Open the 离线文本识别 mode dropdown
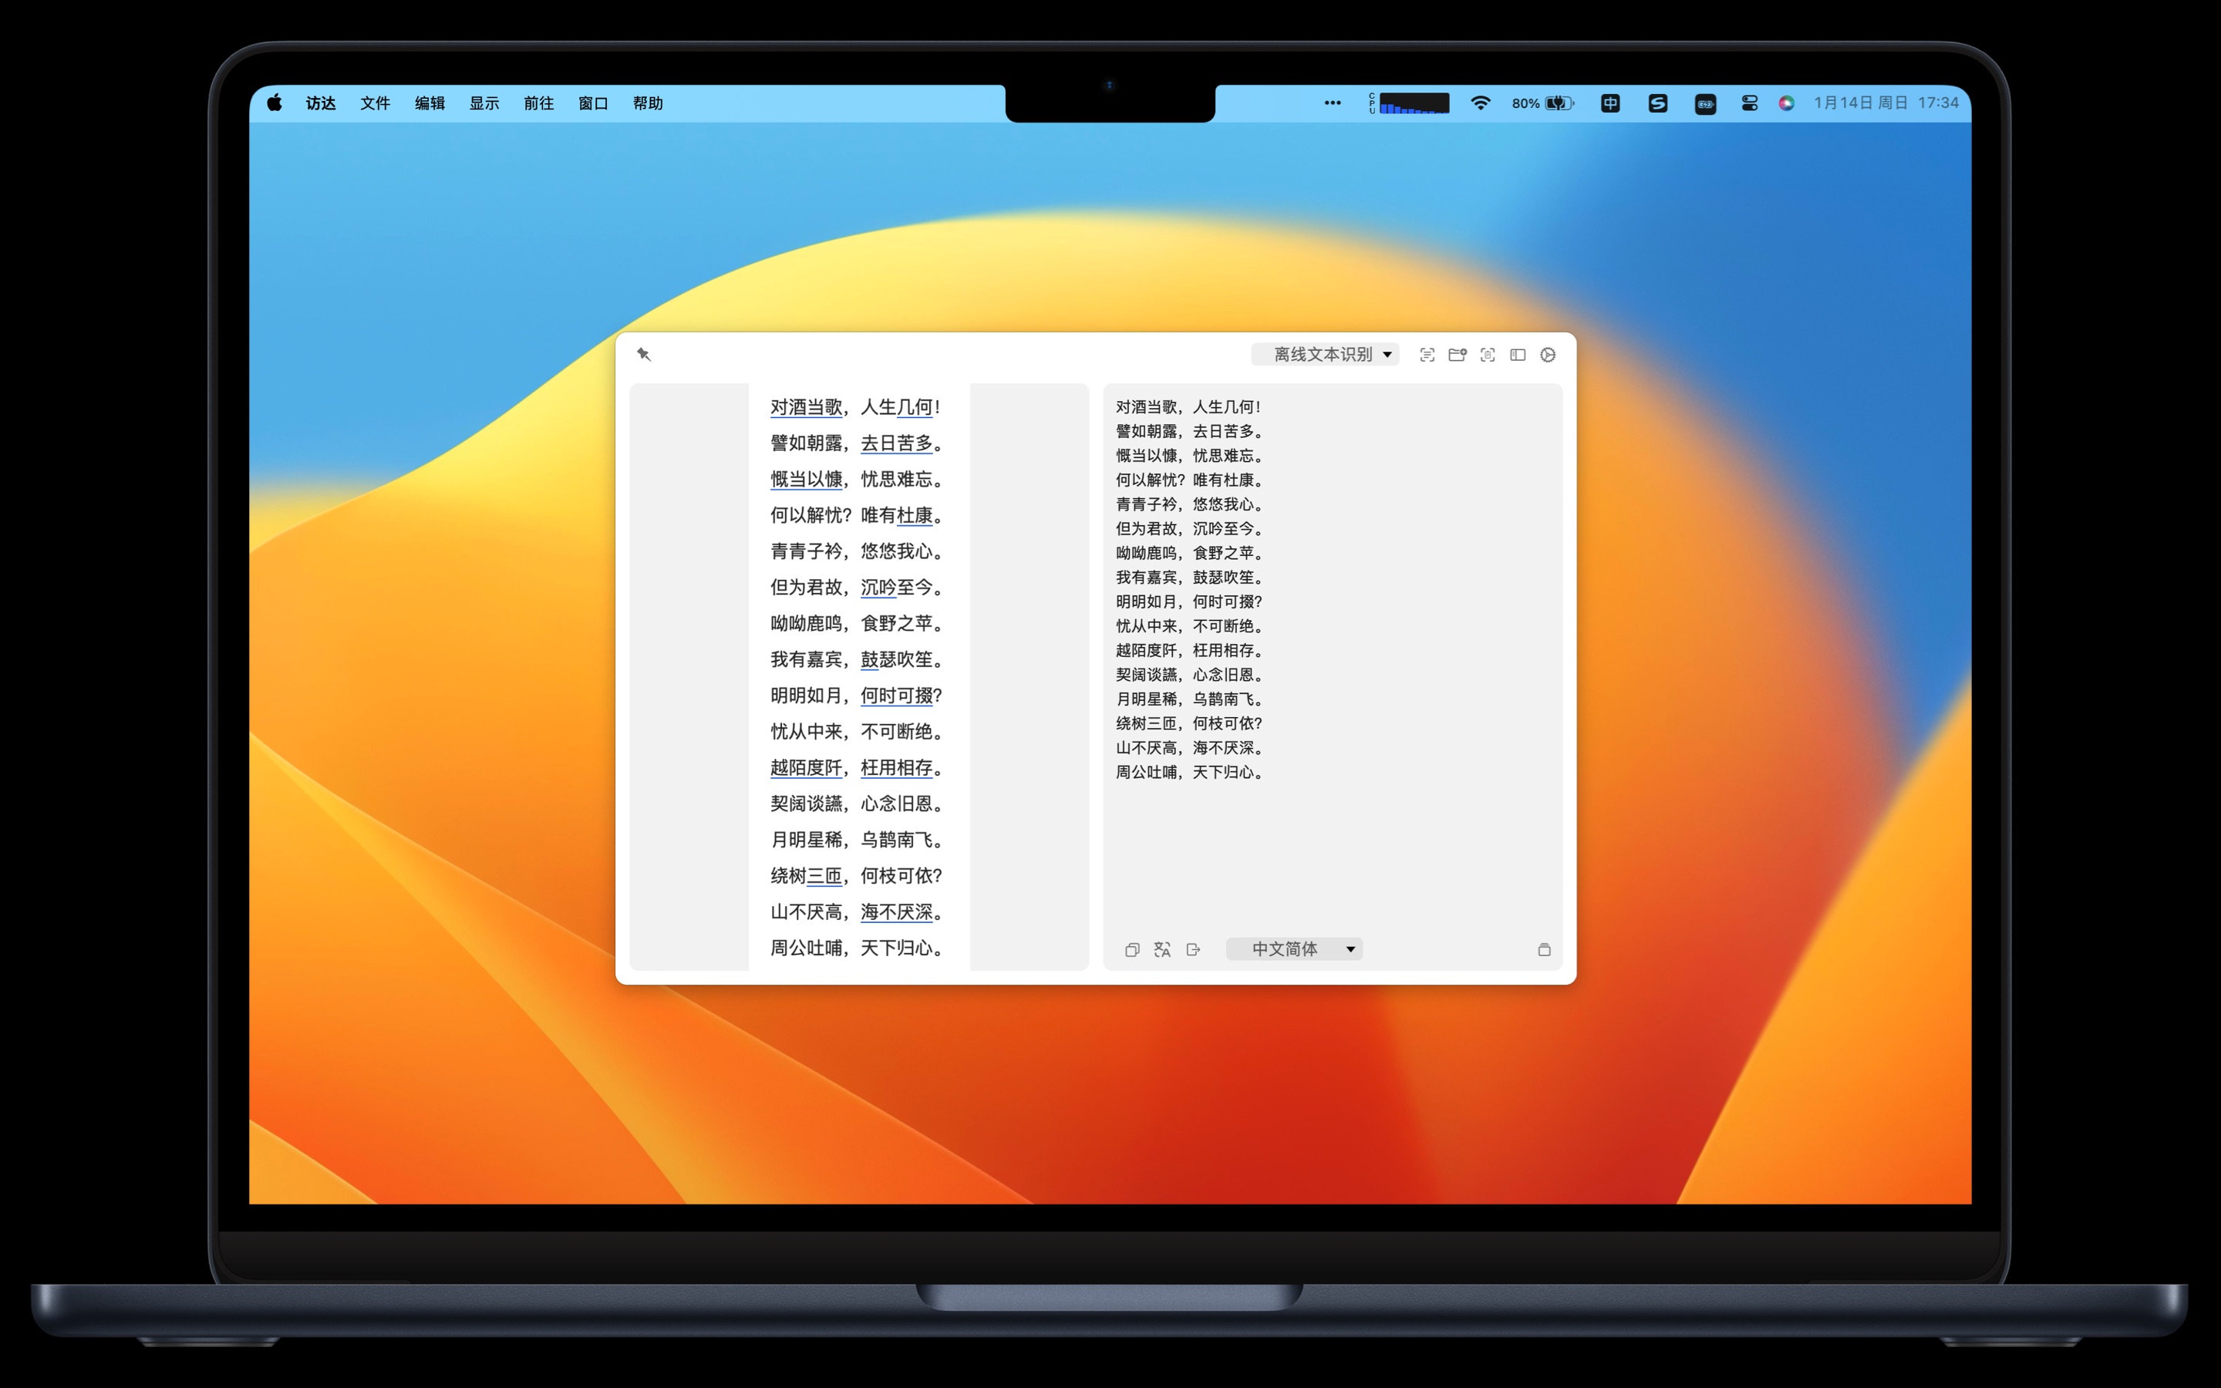The image size is (2221, 1388). click(x=1324, y=355)
